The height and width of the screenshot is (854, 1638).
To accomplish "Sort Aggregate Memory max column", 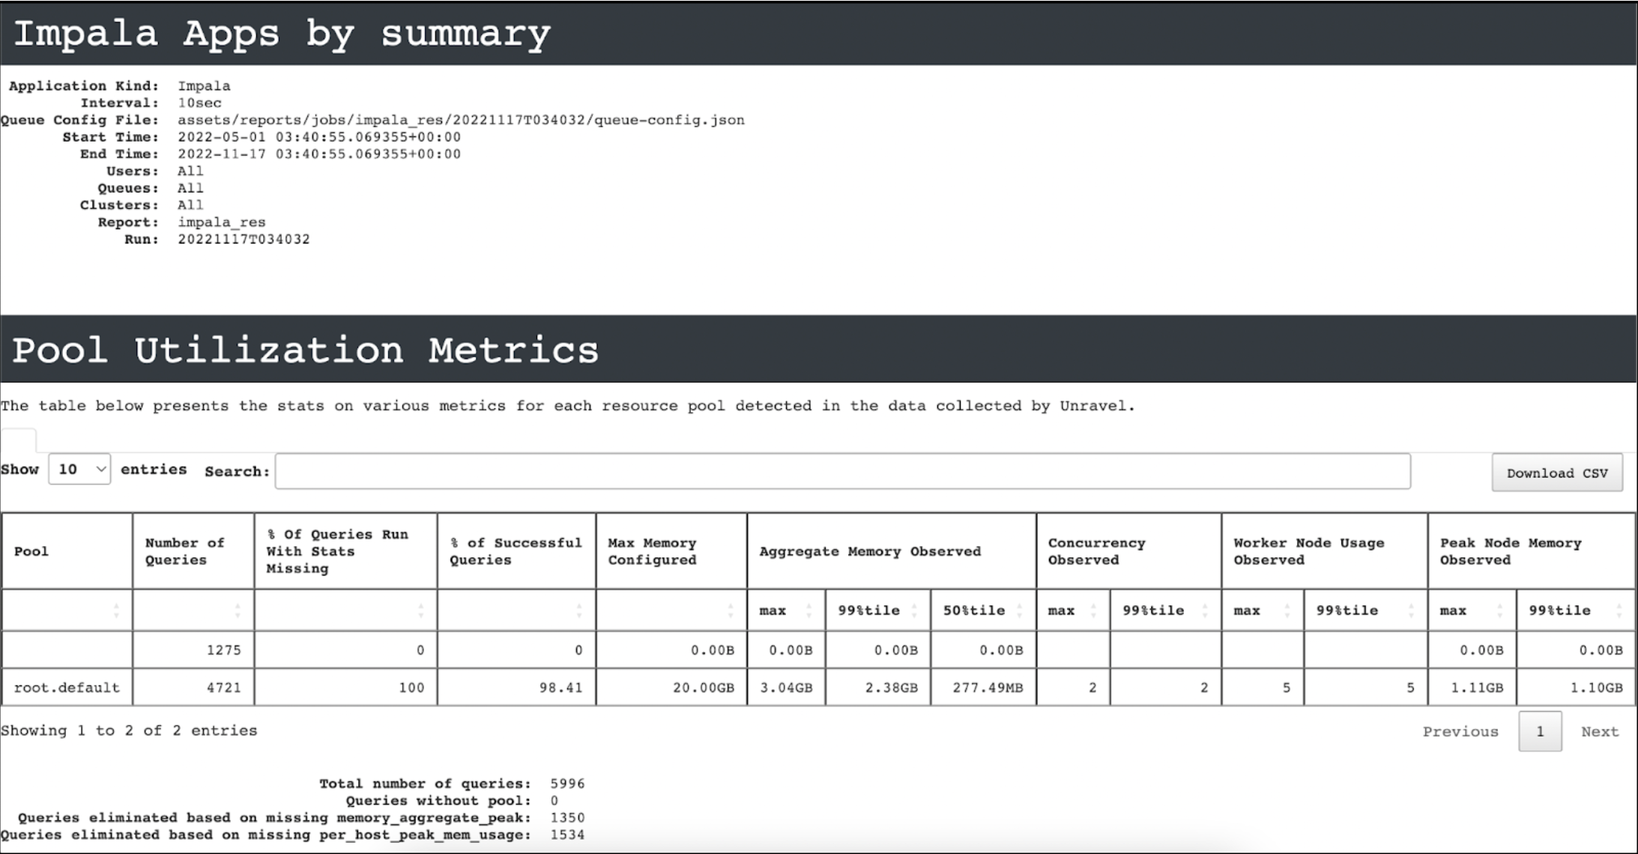I will (786, 611).
